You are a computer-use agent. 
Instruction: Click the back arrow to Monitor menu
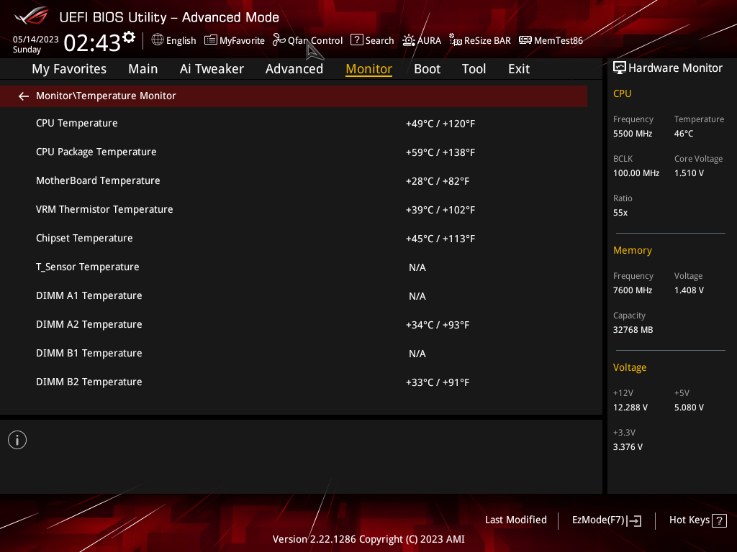coord(24,96)
